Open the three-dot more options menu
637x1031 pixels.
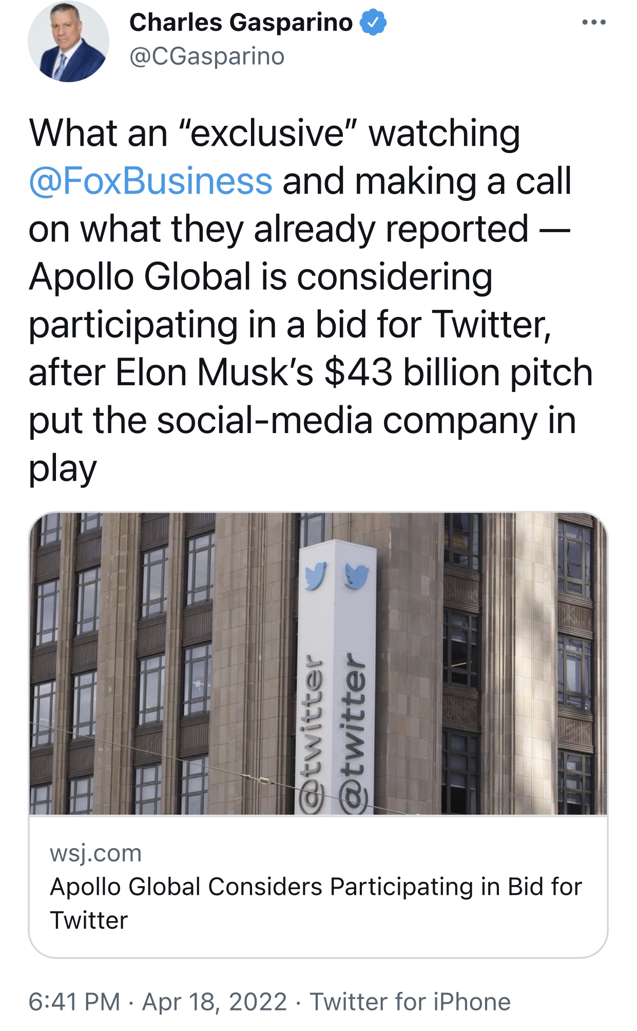coord(594,23)
